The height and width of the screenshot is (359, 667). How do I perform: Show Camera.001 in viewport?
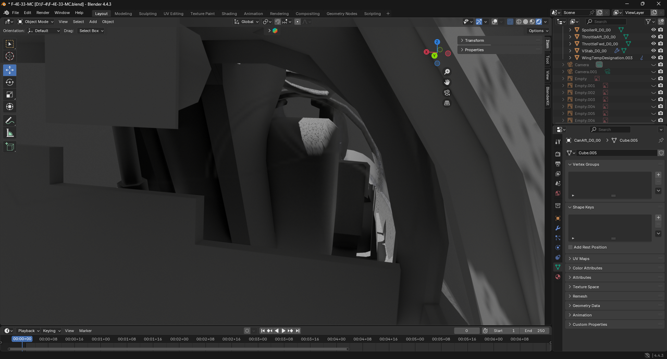tap(653, 71)
